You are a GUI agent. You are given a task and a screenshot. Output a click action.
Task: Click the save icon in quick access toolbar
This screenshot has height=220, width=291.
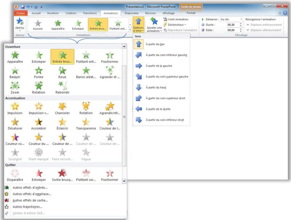point(23,7)
